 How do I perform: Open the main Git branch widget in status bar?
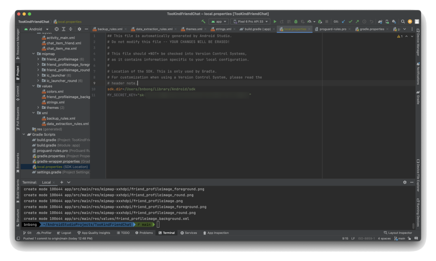coord(399,238)
